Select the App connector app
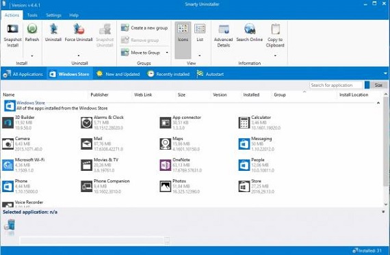The height and width of the screenshot is (255, 390). [181, 122]
